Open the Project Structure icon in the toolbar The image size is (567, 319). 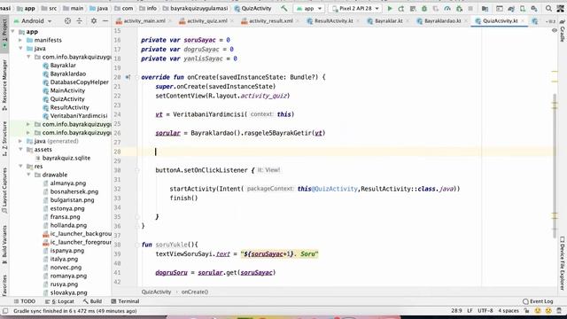485,8
